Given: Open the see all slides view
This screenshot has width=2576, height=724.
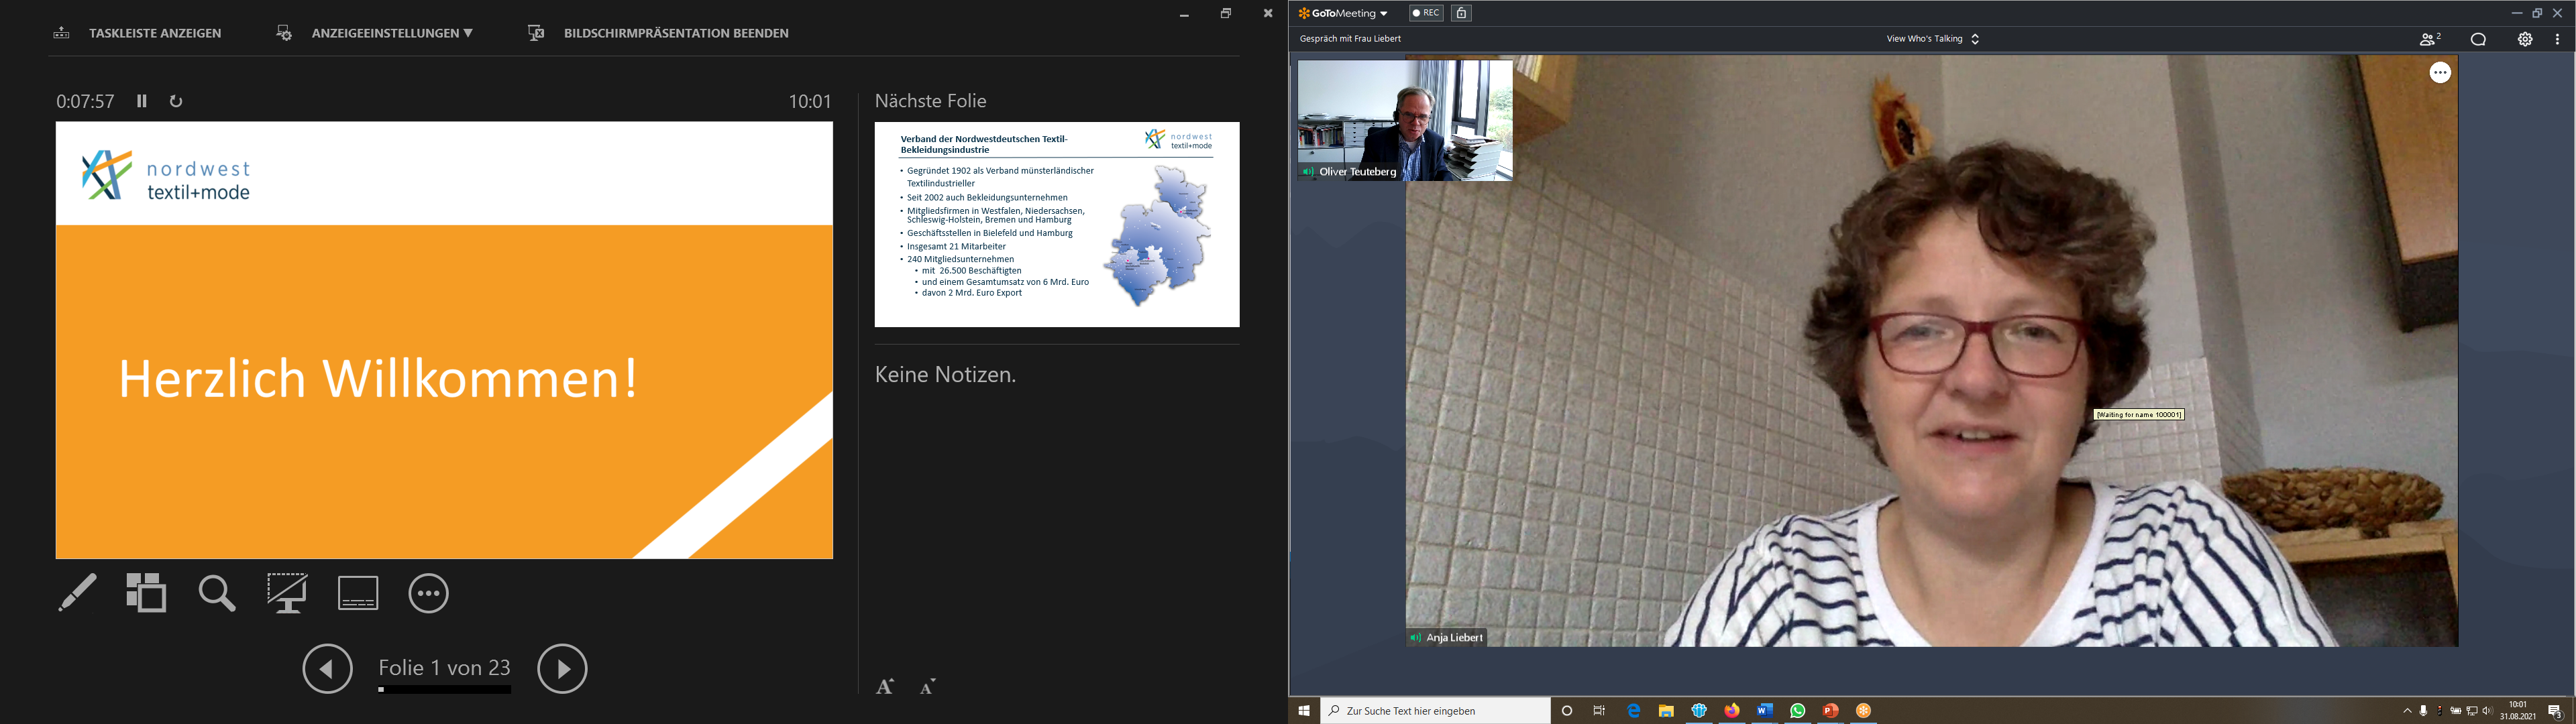Looking at the screenshot, I should 146,592.
